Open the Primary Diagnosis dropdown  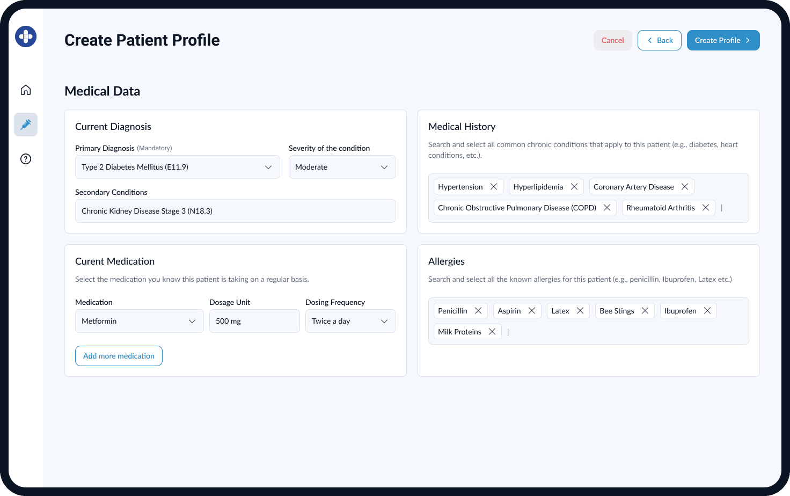coord(177,167)
